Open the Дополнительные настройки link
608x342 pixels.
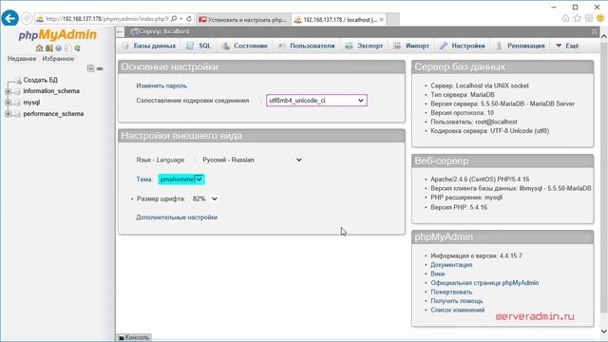(x=177, y=218)
